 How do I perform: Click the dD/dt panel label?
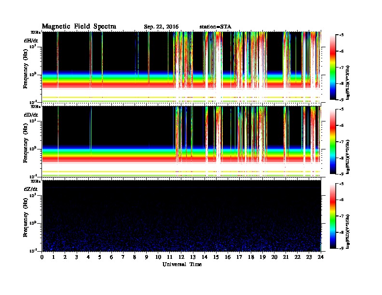pyautogui.click(x=31, y=115)
